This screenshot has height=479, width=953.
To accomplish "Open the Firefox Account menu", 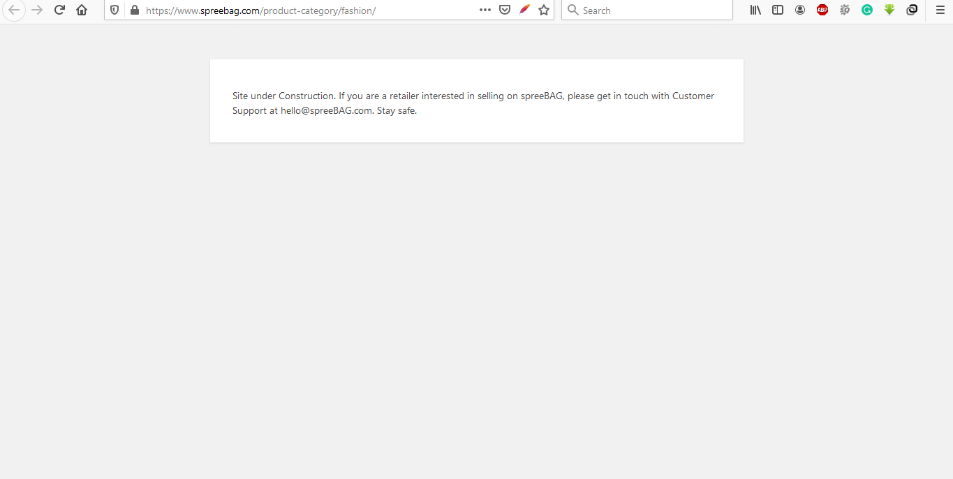I will (x=800, y=10).
